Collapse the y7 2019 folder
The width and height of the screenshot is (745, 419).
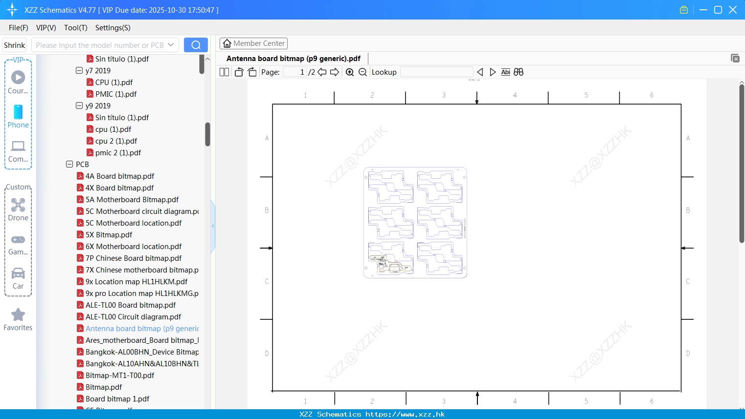pos(79,70)
